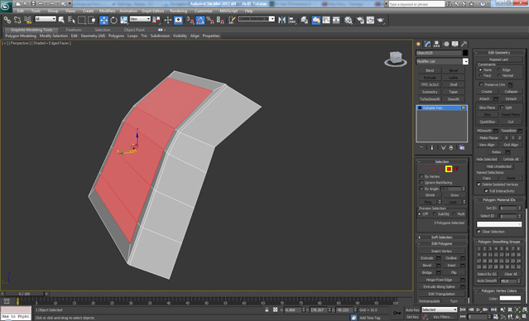Click the ViewCube in the viewport
The image size is (529, 321).
(x=395, y=59)
